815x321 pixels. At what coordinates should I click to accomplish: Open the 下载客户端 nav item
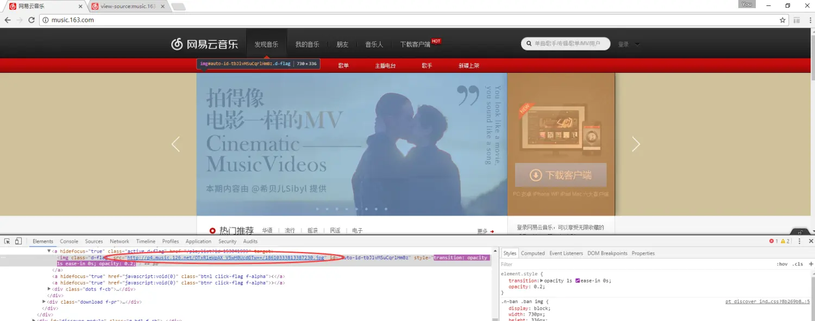[x=415, y=44]
